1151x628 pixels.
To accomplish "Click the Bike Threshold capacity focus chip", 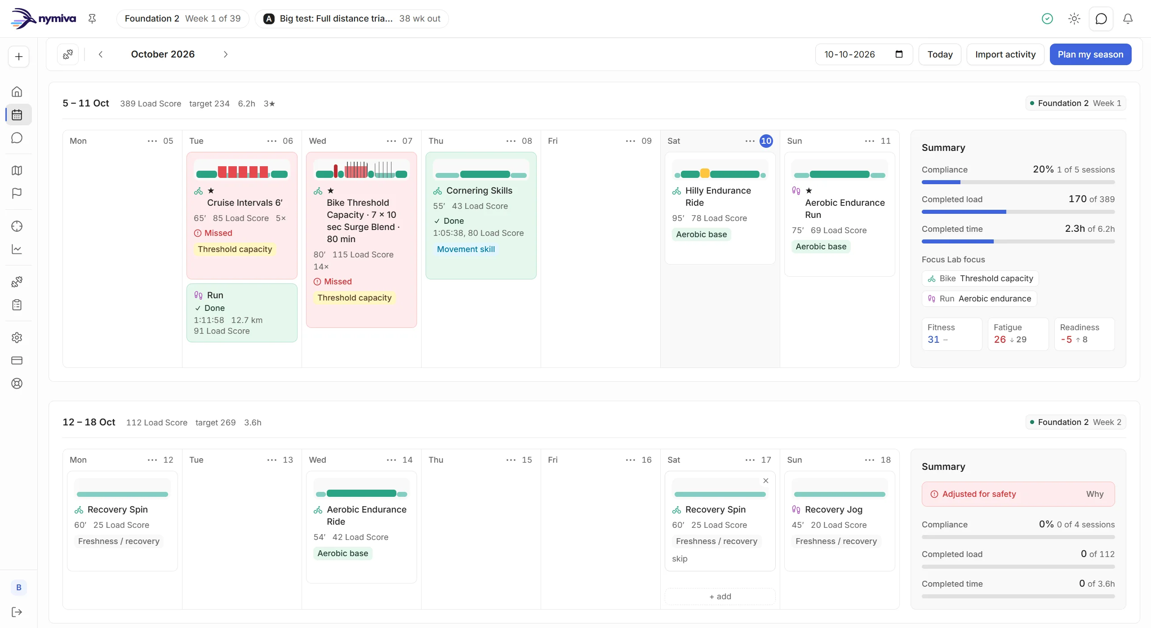I will [980, 279].
